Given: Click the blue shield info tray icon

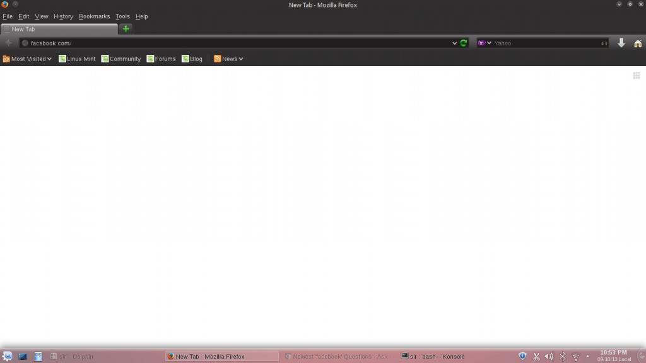Looking at the screenshot, I should tap(522, 356).
